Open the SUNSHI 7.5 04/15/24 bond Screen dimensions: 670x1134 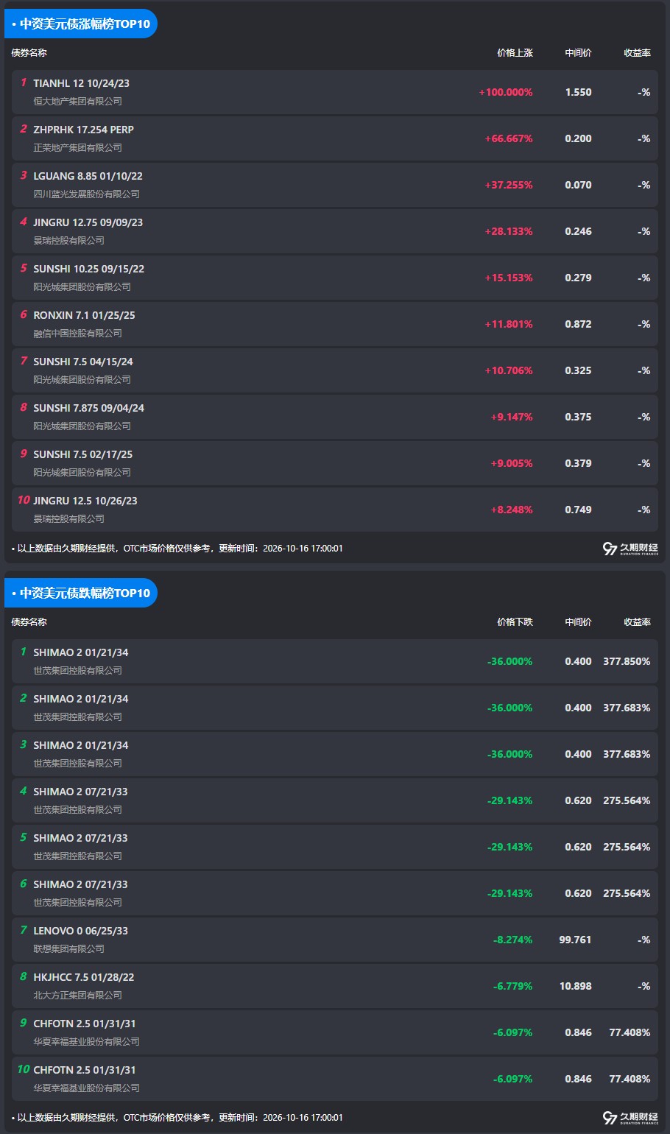[x=335, y=370]
